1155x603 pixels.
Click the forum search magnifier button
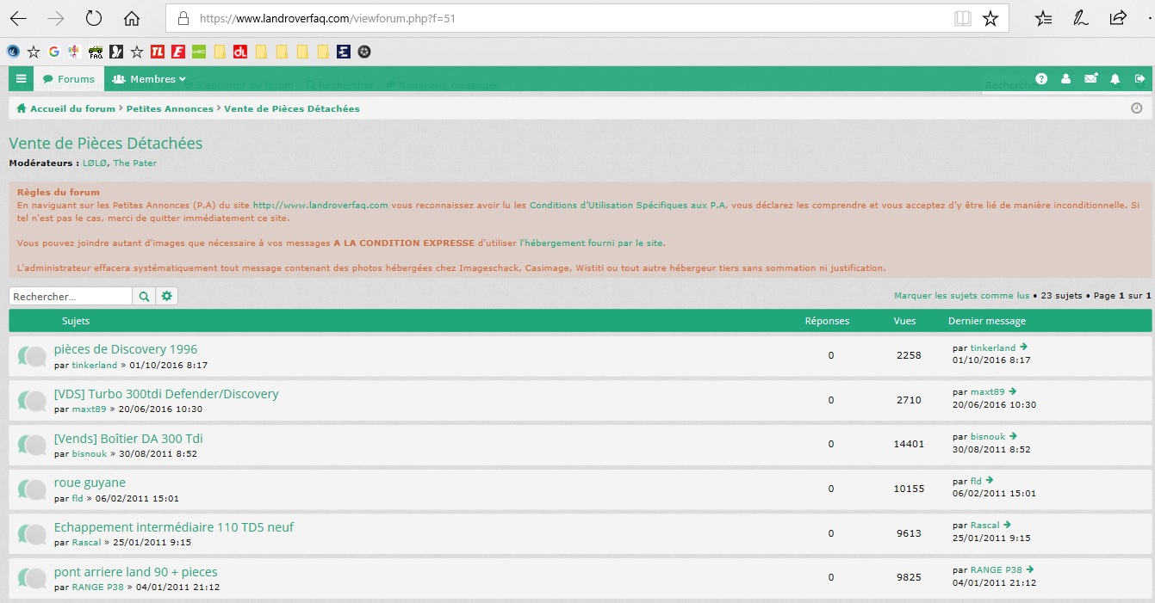144,296
